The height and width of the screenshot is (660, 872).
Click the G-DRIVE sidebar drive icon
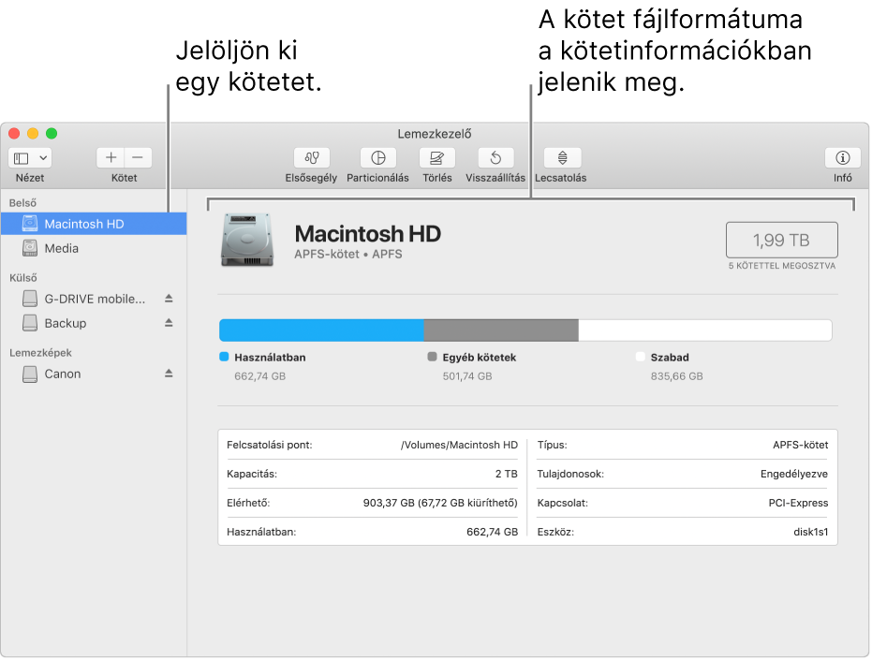click(30, 299)
